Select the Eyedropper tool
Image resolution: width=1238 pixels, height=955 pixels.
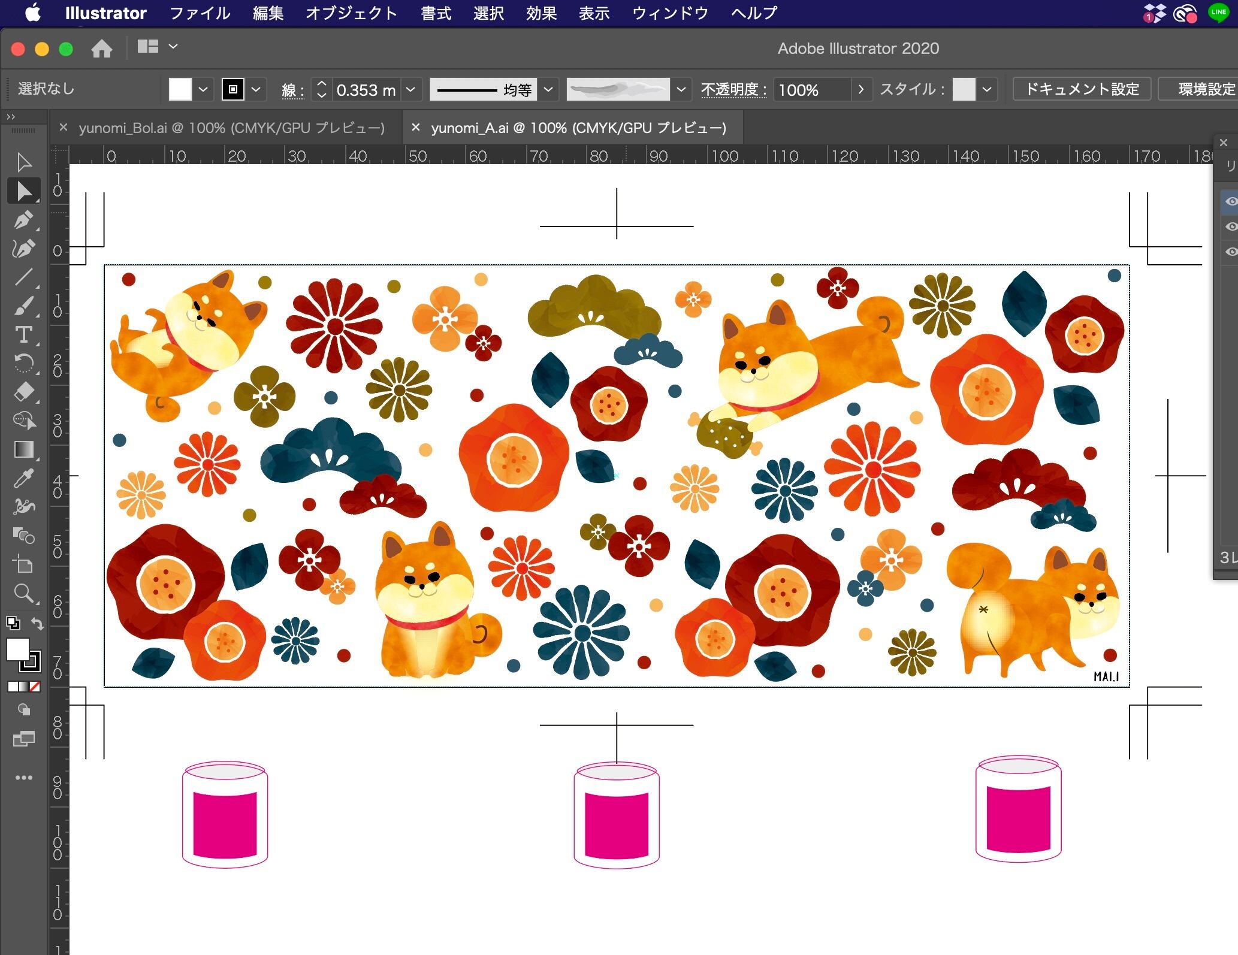coord(23,478)
